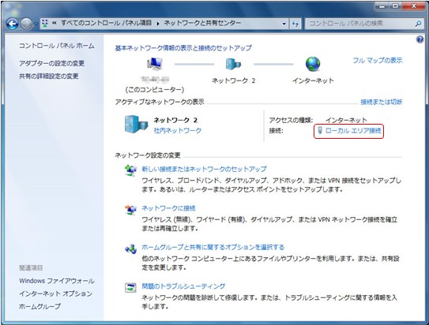Open 新しい接続またはネットワークのセットアップ
Viewport: 429px width, 325px height.
click(204, 169)
